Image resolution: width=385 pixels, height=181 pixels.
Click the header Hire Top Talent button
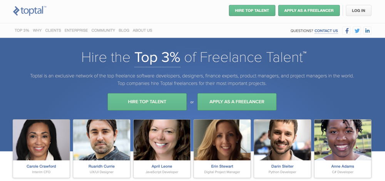click(252, 10)
